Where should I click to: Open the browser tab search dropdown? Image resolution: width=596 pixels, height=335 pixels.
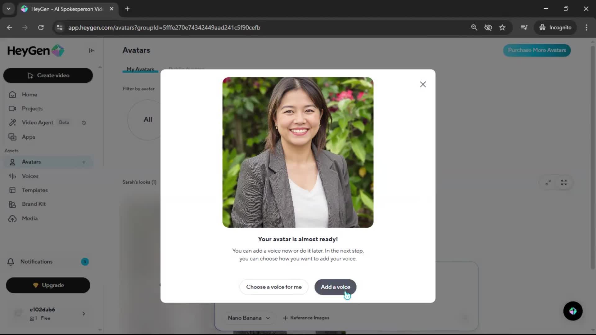pos(9,9)
